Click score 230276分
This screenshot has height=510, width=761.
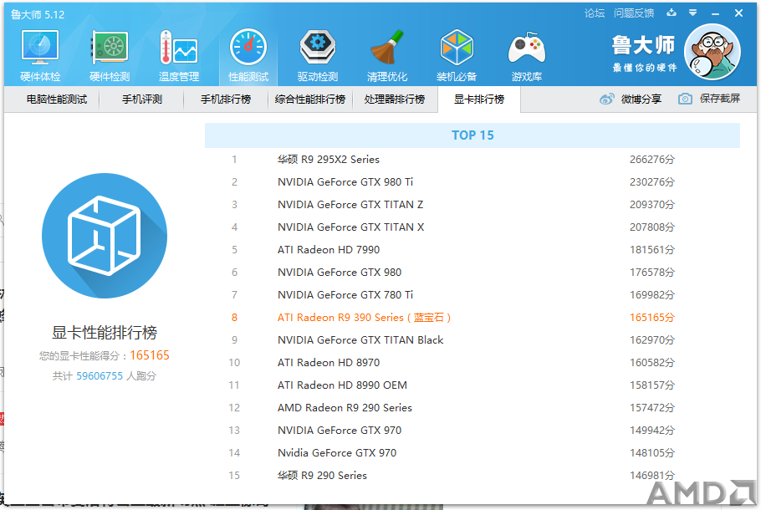(x=651, y=182)
